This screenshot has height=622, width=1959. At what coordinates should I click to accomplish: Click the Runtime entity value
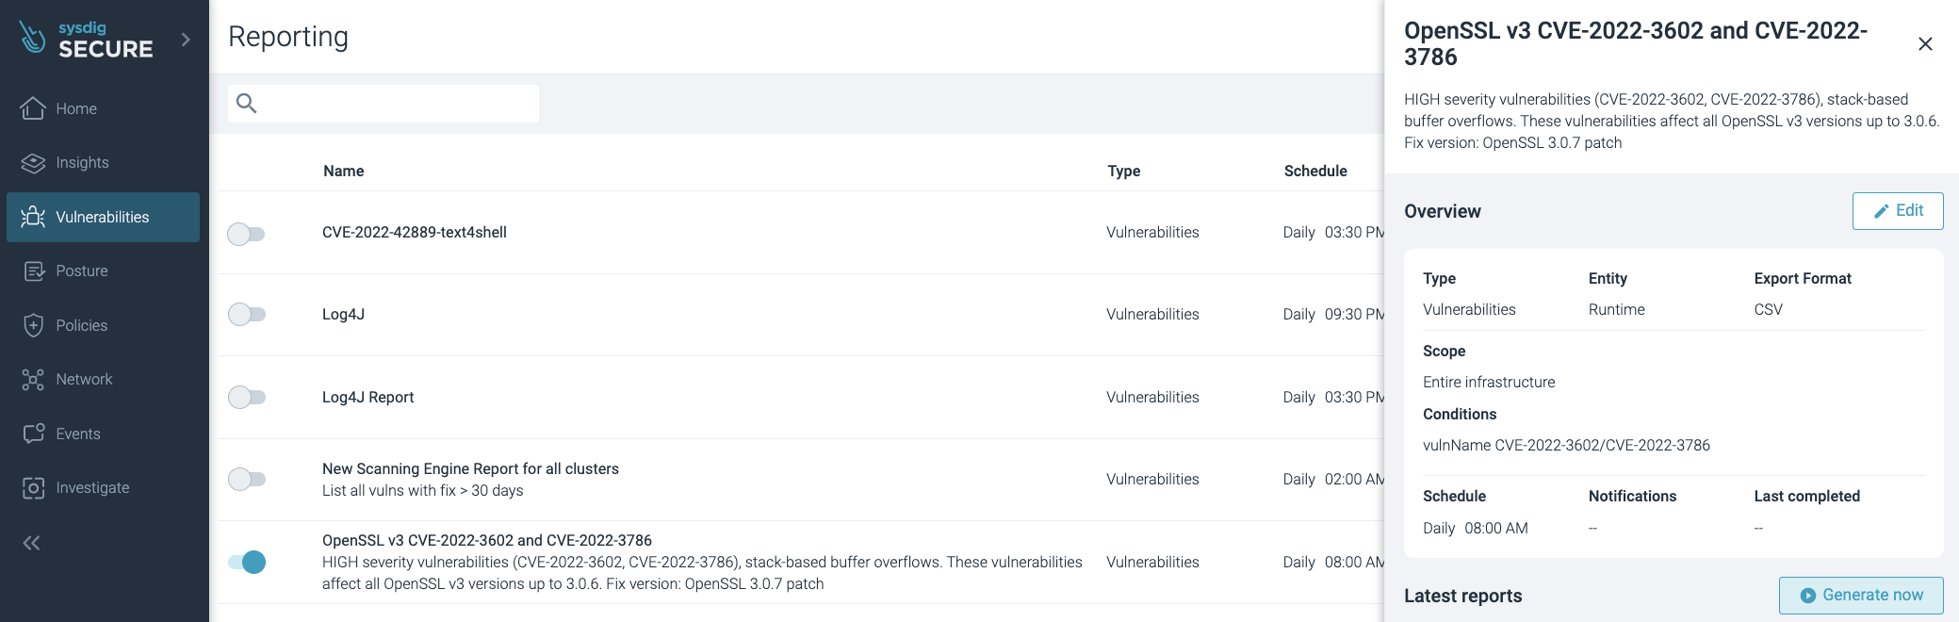click(x=1616, y=310)
